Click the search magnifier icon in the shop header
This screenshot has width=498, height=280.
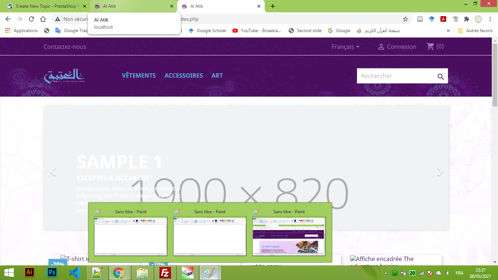click(440, 76)
